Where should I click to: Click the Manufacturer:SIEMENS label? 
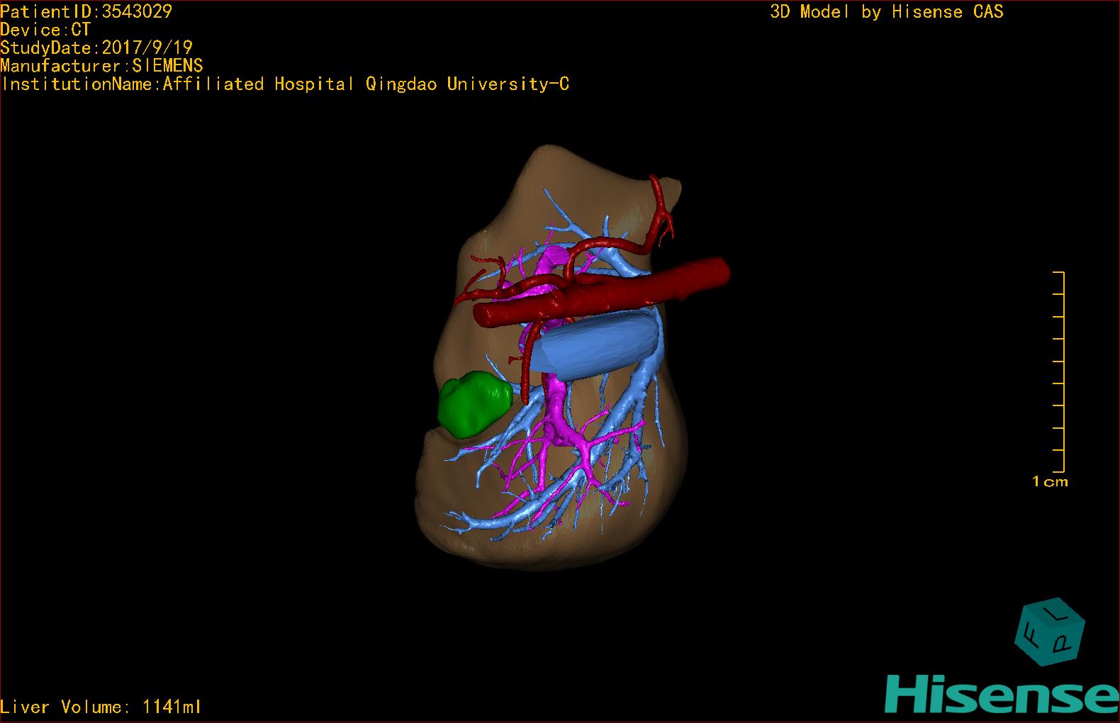[x=101, y=66]
